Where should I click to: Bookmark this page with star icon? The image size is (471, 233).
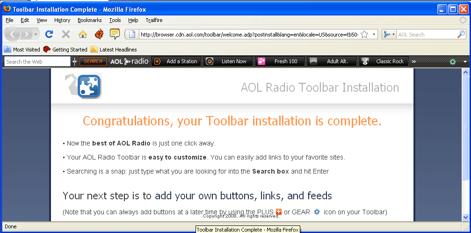click(364, 35)
